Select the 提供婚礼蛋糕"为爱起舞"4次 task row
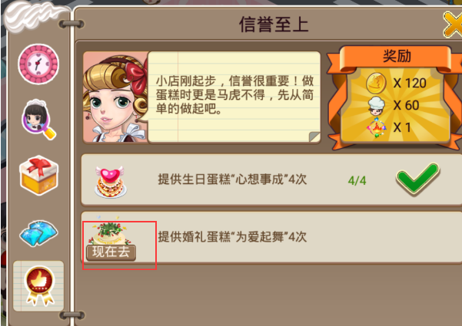This screenshot has height=326, width=462. [271, 237]
